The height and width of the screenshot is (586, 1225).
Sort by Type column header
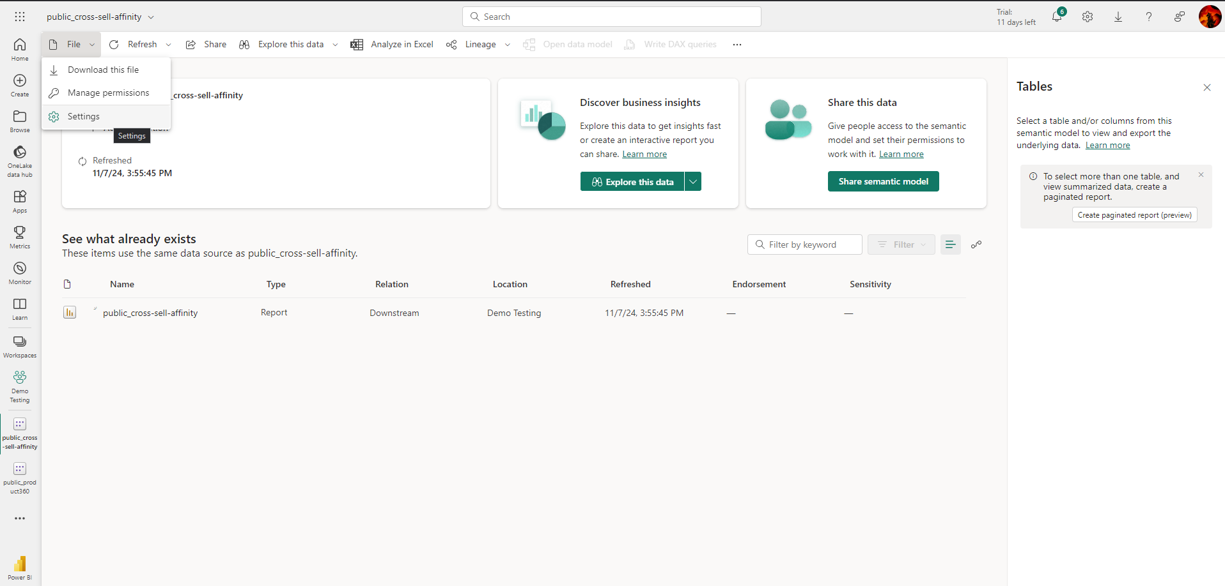coord(276,284)
